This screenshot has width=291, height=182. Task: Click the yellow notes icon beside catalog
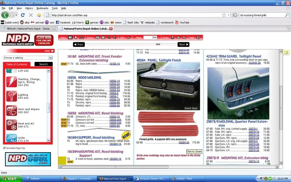tap(286, 52)
